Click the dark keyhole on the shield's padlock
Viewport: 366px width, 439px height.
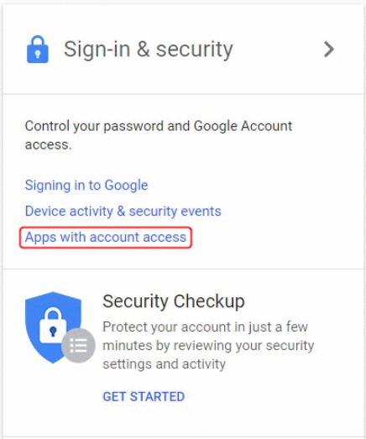click(53, 332)
